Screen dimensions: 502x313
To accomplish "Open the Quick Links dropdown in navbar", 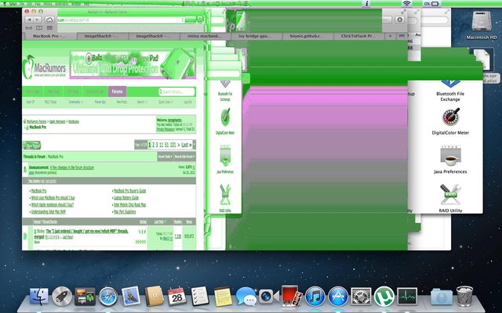I will (166, 103).
